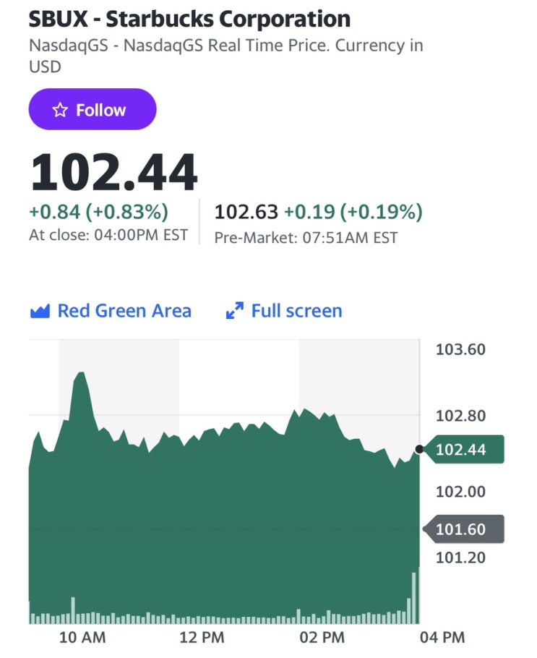Image resolution: width=537 pixels, height=658 pixels.
Task: Click the star icon on Follow
Action: click(x=61, y=110)
